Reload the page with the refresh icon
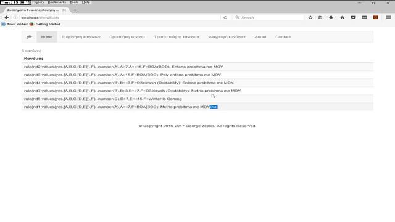395x222 pixels. pyautogui.click(x=225, y=17)
